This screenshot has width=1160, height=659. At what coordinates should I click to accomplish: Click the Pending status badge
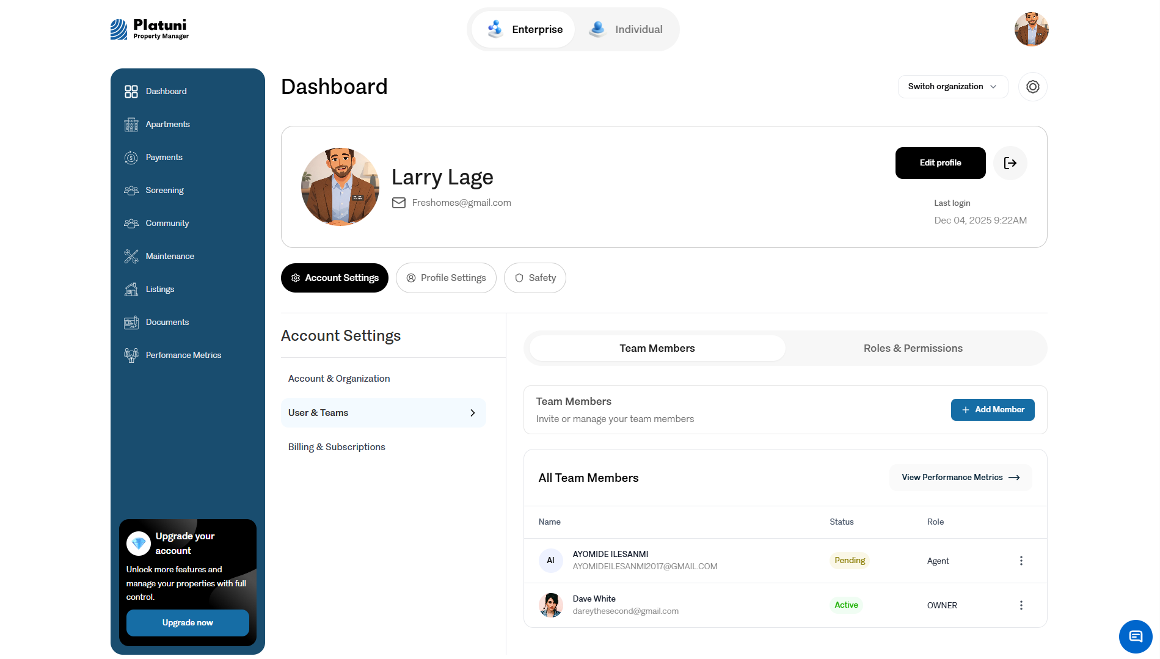(850, 561)
